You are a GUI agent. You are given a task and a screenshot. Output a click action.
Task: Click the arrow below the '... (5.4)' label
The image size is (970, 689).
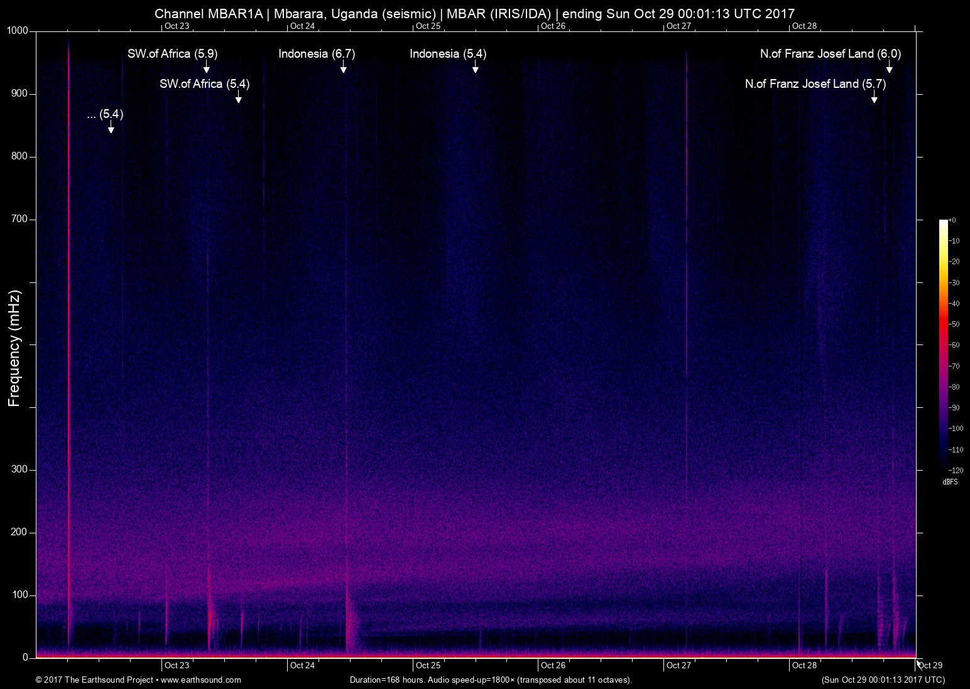coord(111,128)
